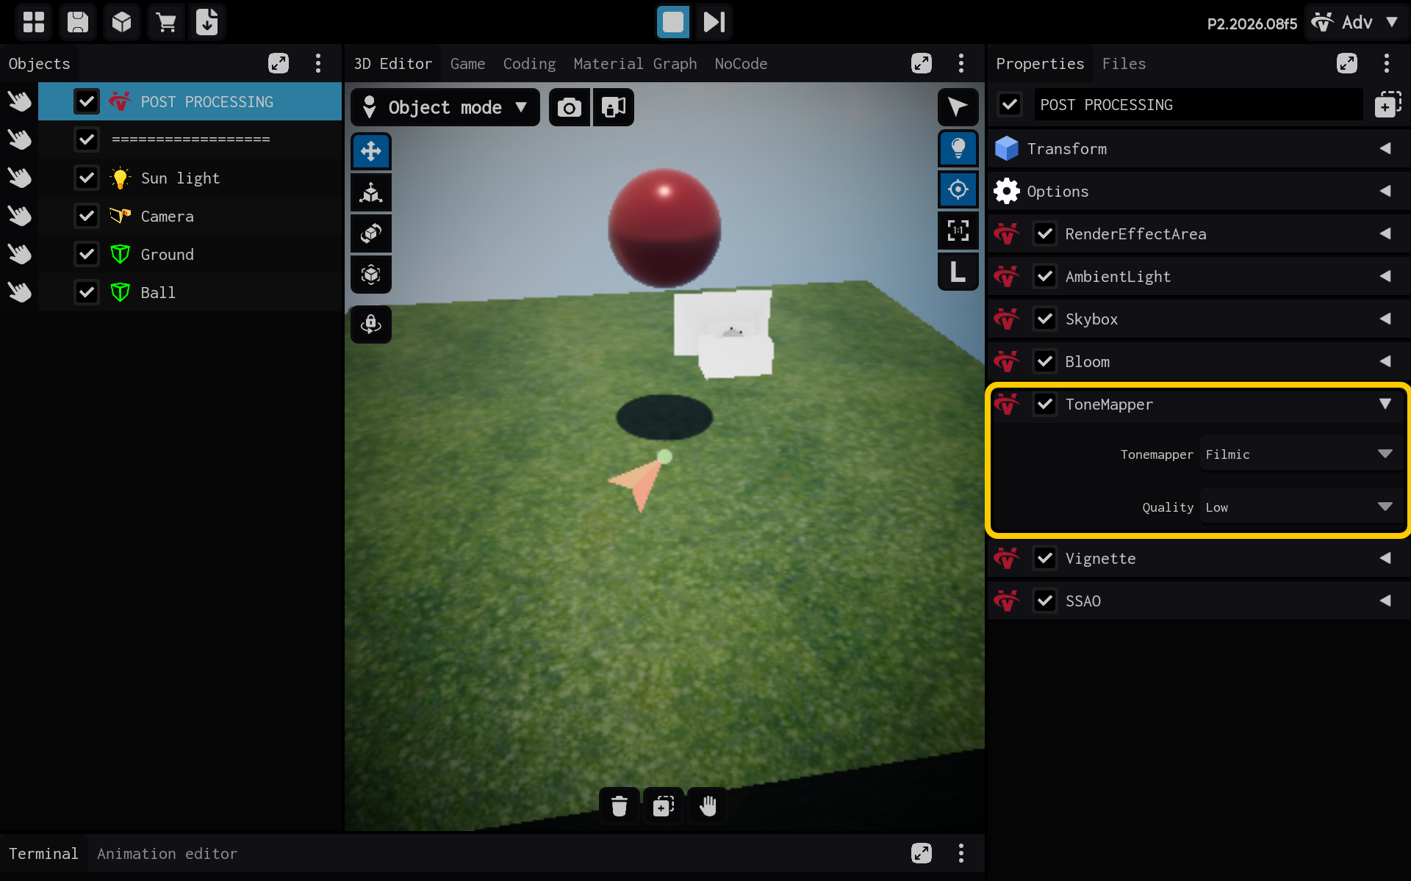The width and height of the screenshot is (1411, 881).
Task: Open the 3D cube assets icon
Action: [122, 22]
